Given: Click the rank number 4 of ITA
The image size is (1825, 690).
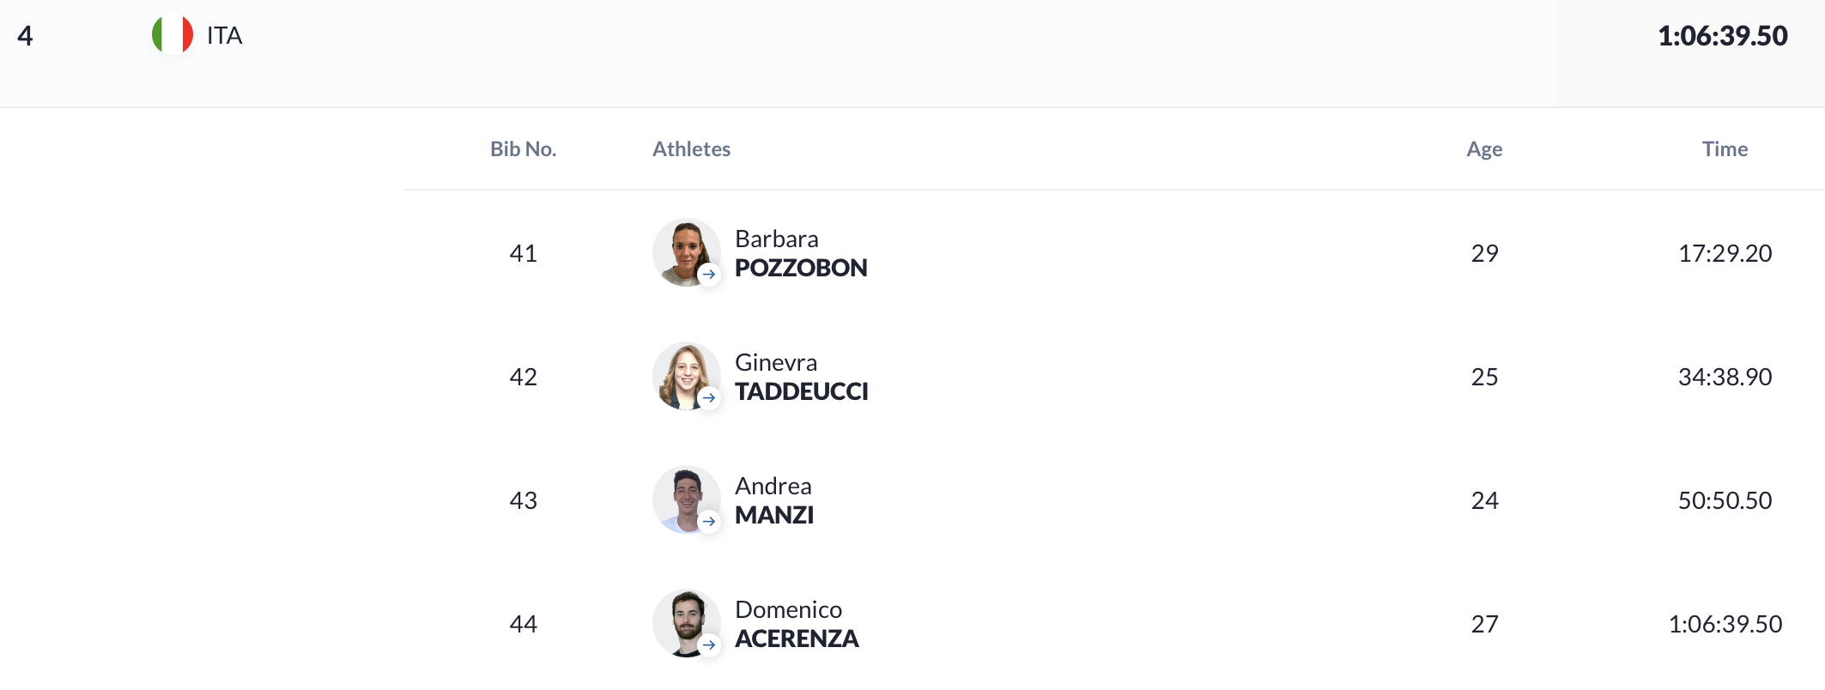Looking at the screenshot, I should pyautogui.click(x=25, y=36).
